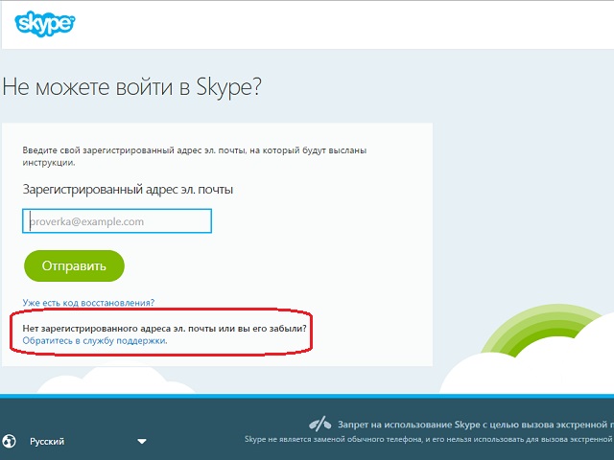The width and height of the screenshot is (614, 460).
Task: Click the white header bar beside the logo
Action: click(336, 24)
